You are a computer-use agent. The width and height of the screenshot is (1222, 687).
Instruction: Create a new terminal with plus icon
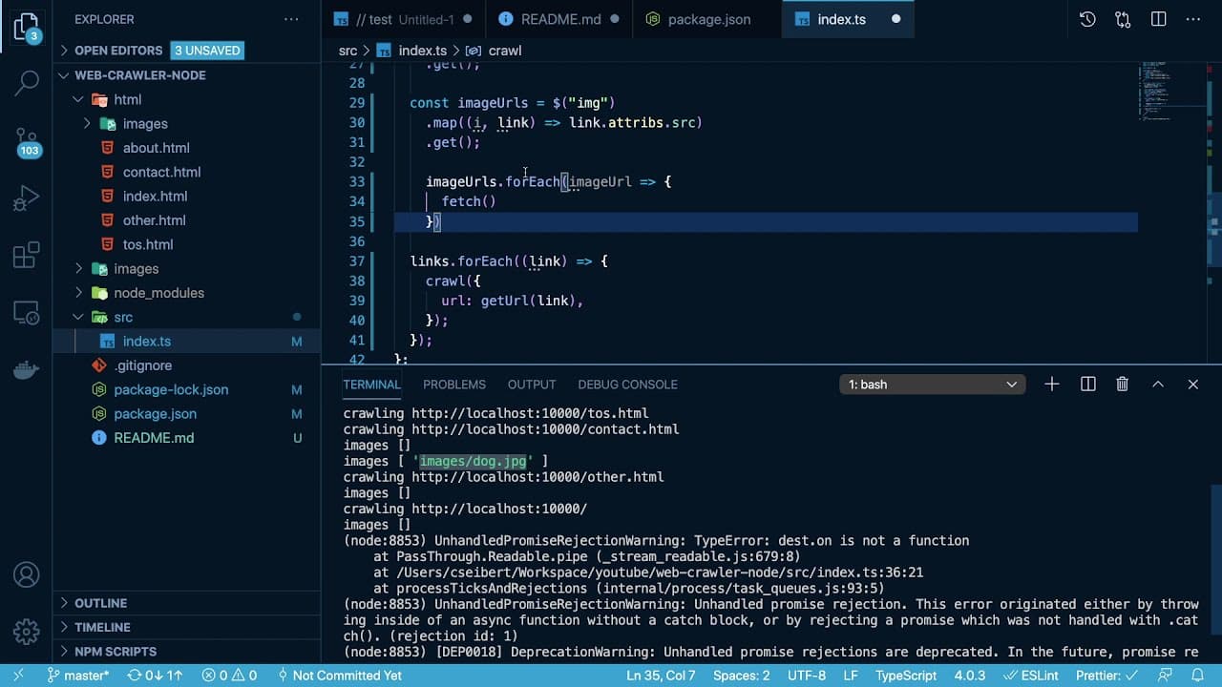click(1052, 385)
